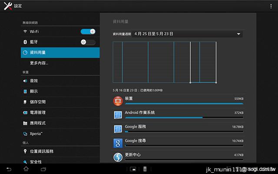Open 應用程式 apps settings
Screen dimensions: 278x174
[x=60, y=123]
